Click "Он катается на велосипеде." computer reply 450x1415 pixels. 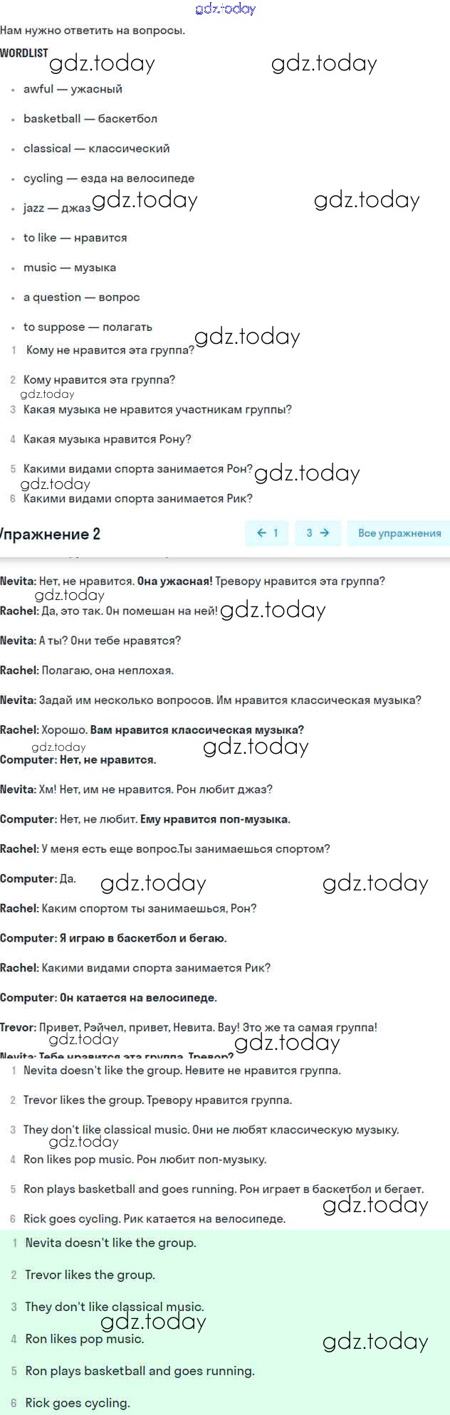138,998
